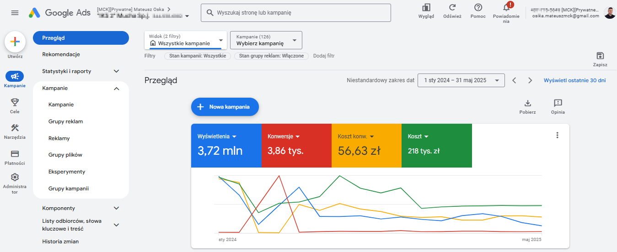Expand Statystyki i raporty section
The height and width of the screenshot is (252, 617).
tap(81, 71)
